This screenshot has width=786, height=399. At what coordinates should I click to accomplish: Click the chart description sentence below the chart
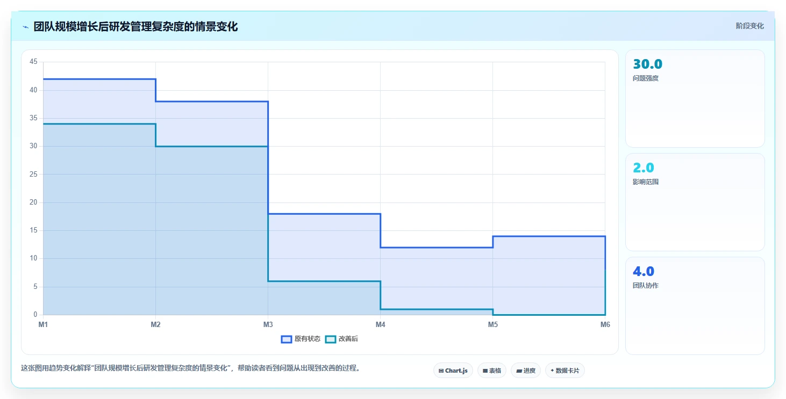(191, 368)
